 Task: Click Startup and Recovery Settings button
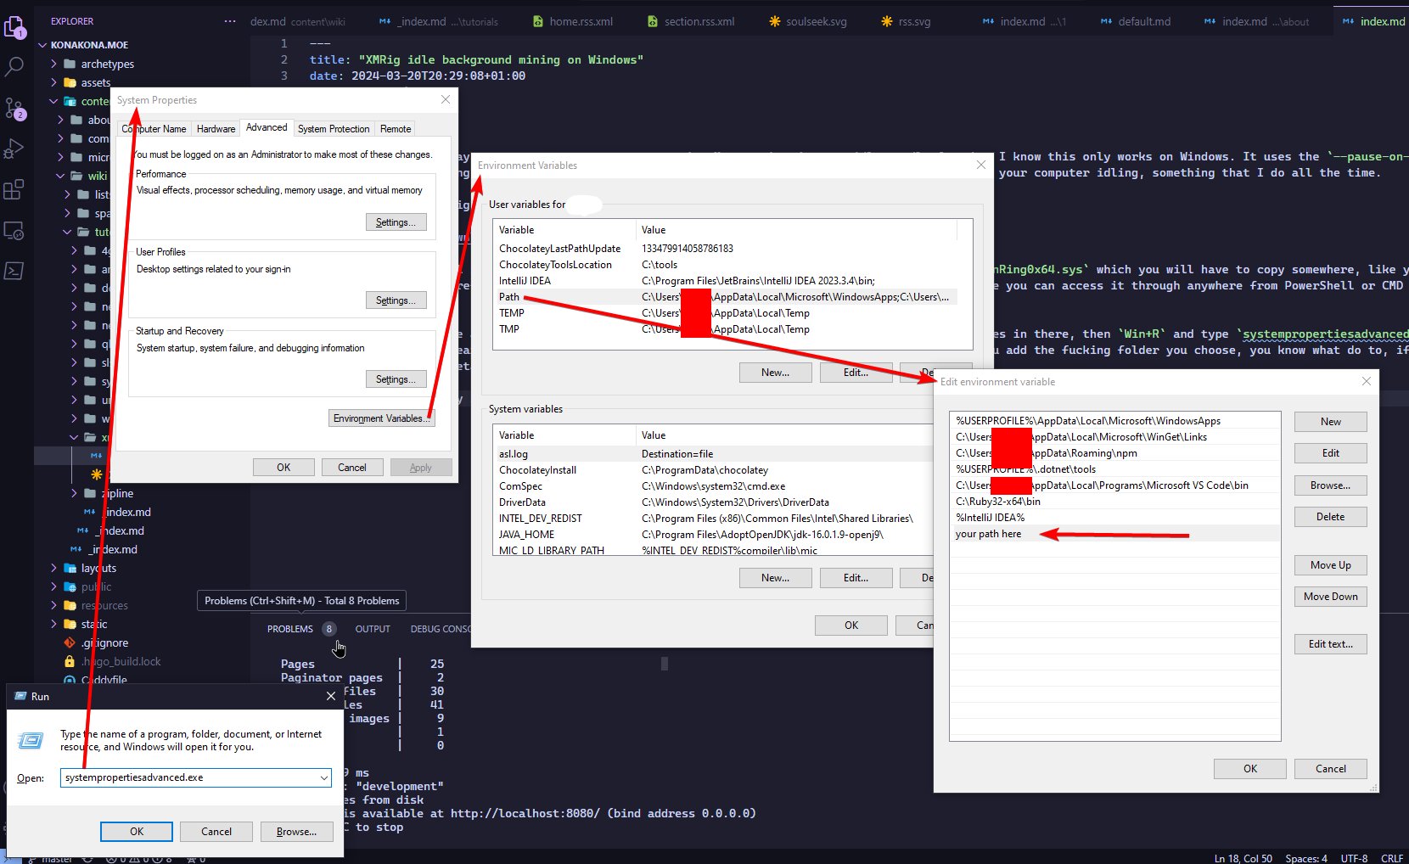click(x=396, y=379)
